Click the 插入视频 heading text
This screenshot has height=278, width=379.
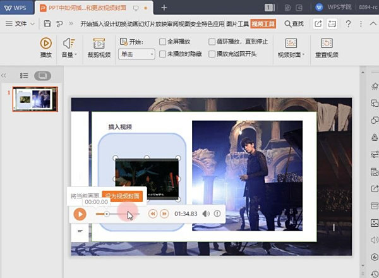[120, 127]
